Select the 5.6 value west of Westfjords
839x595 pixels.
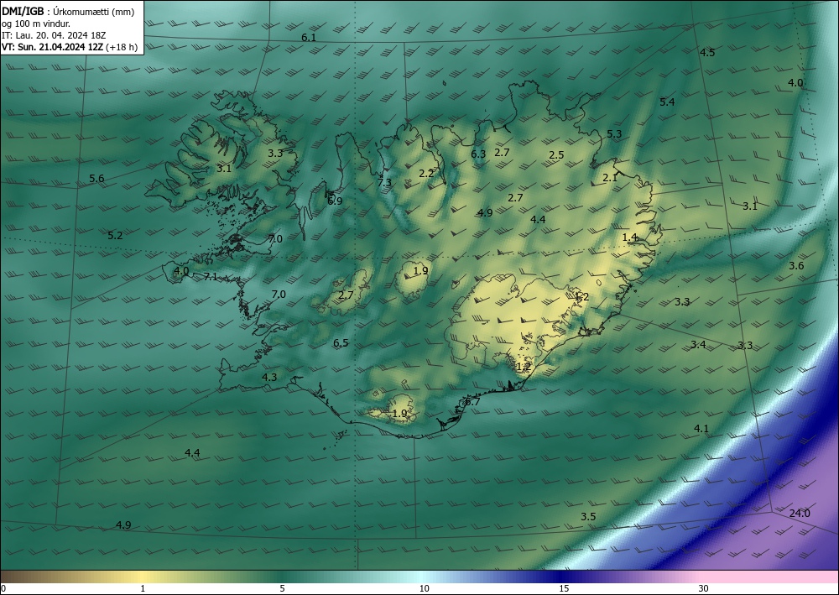pyautogui.click(x=96, y=179)
